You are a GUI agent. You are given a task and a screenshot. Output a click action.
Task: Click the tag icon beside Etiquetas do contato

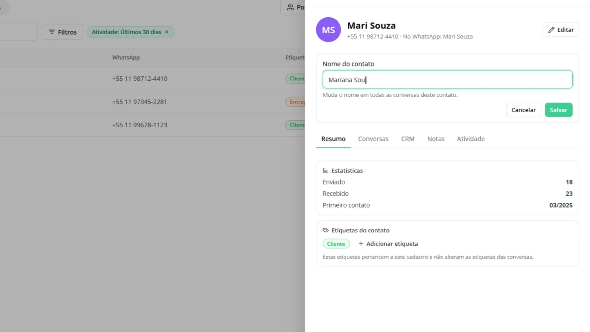click(x=326, y=230)
